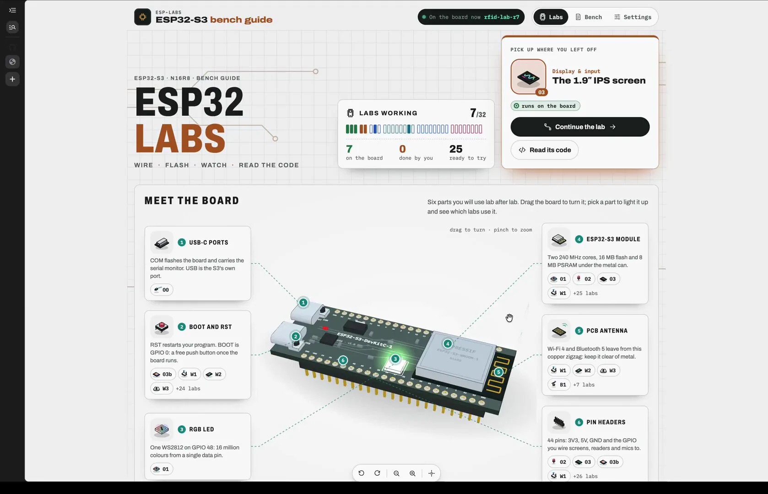
Task: Click the plus button in left sidebar
Action: (x=12, y=79)
